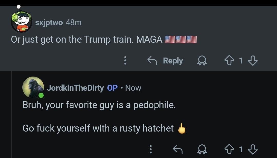Screen dimensions: 277x158
Task: Upvote sxjptwo's Trump train comment
Action: pos(230,61)
